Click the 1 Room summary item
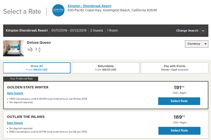The width and height of the screenshot is (211, 140). pos(112,31)
